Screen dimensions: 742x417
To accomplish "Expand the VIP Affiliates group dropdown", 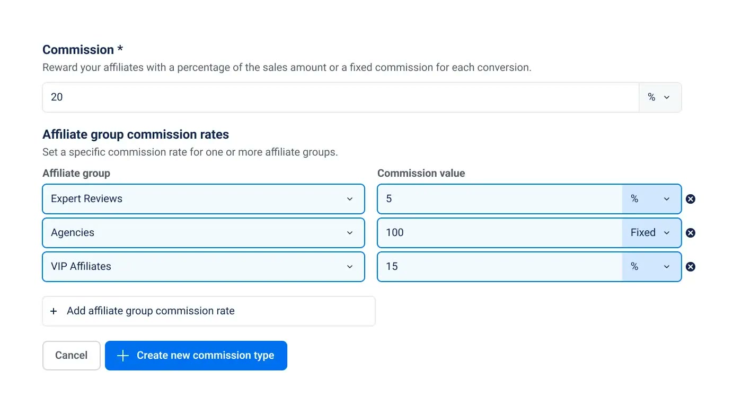I will (204, 267).
